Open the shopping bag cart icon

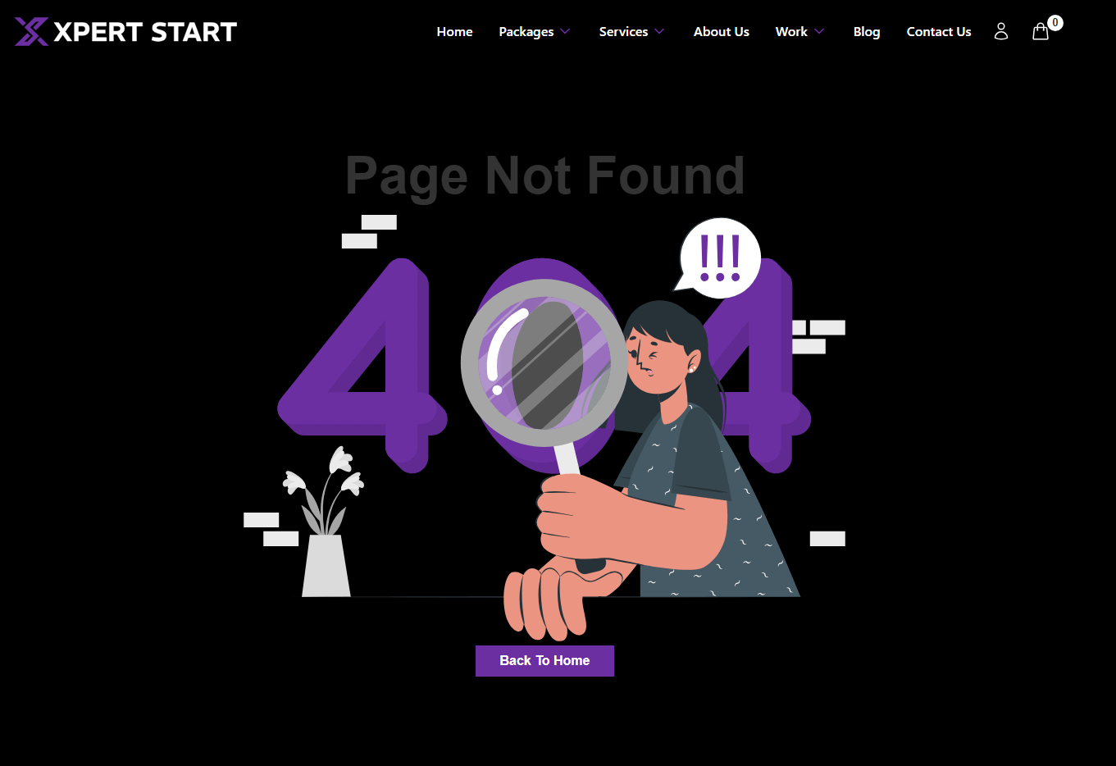tap(1041, 32)
